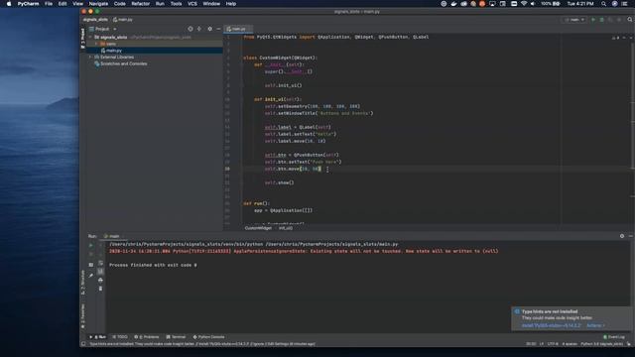
Task: Select the main.py editor tab
Action: pyautogui.click(x=238, y=29)
